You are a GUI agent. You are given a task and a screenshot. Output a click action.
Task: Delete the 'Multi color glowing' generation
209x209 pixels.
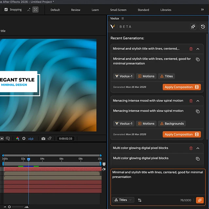click(191, 148)
